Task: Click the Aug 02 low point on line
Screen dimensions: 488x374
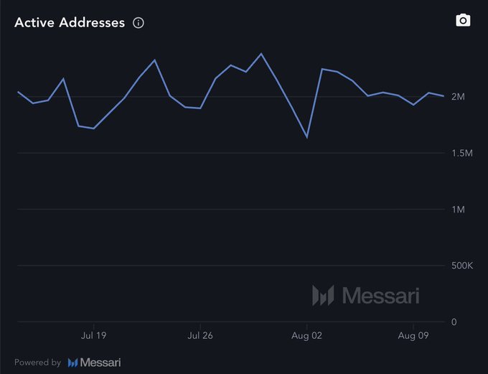Action: coord(307,137)
